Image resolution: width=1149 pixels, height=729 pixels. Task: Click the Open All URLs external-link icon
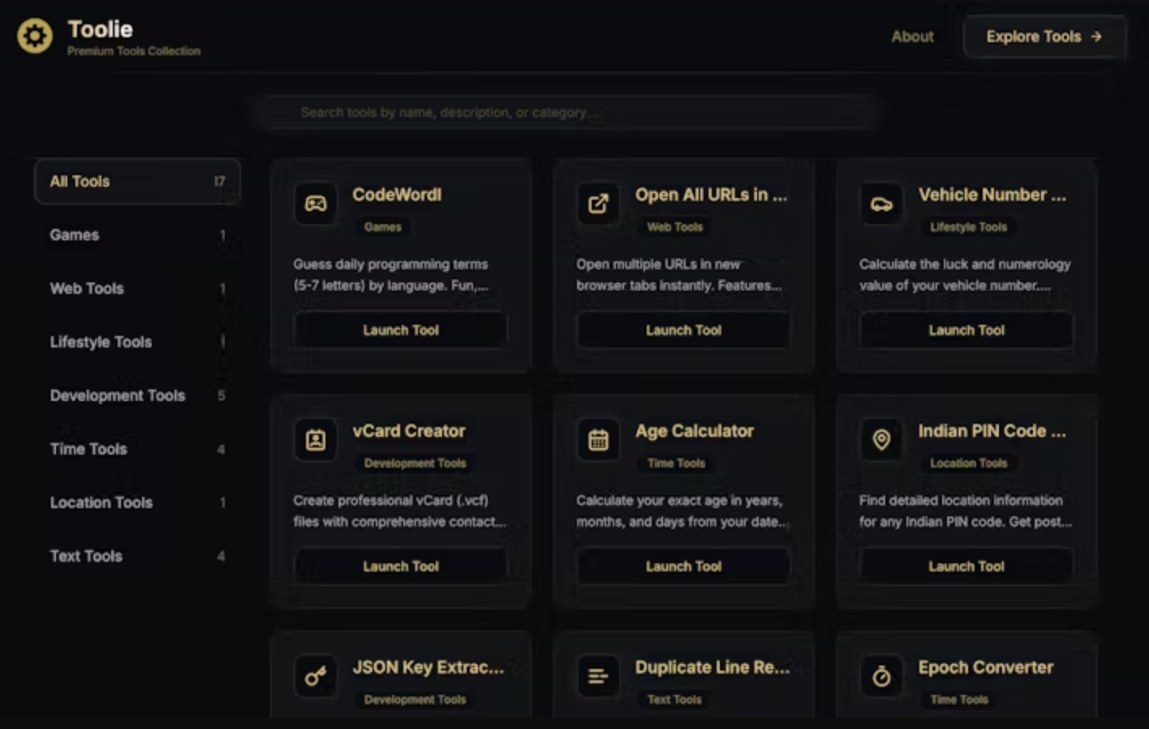click(x=598, y=203)
